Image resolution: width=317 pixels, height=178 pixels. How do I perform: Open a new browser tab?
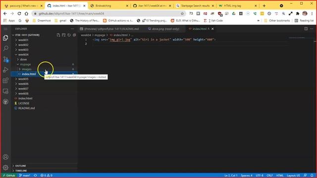click(264, 6)
